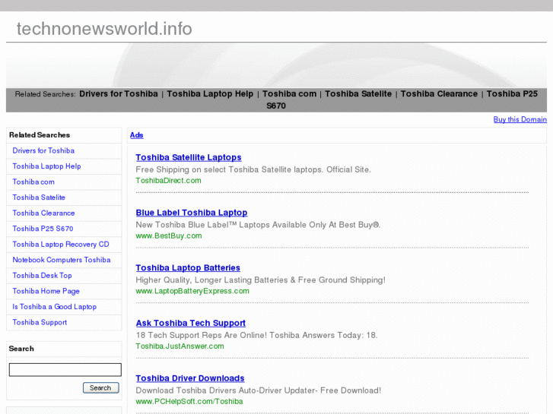Open 'Toshiba Support' sidebar link
The width and height of the screenshot is (553, 414).
(x=40, y=322)
